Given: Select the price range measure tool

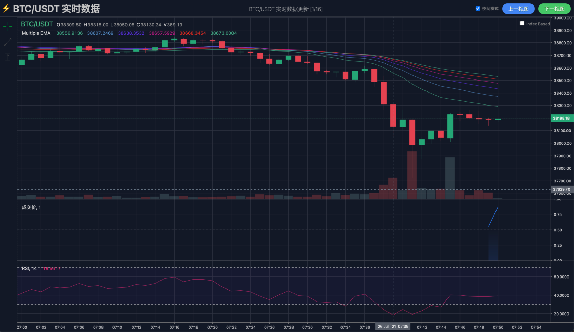Looking at the screenshot, I should point(8,57).
